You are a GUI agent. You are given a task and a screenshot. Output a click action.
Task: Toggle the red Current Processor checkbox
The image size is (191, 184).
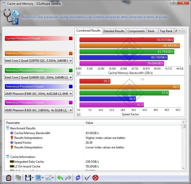coord(71,38)
